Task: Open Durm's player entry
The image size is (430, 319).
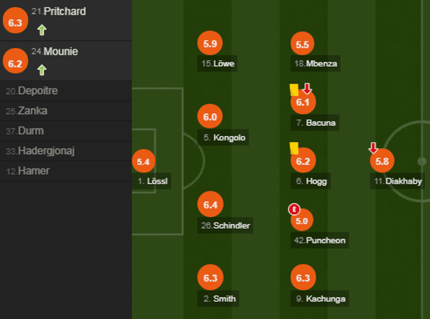Action: tap(31, 131)
